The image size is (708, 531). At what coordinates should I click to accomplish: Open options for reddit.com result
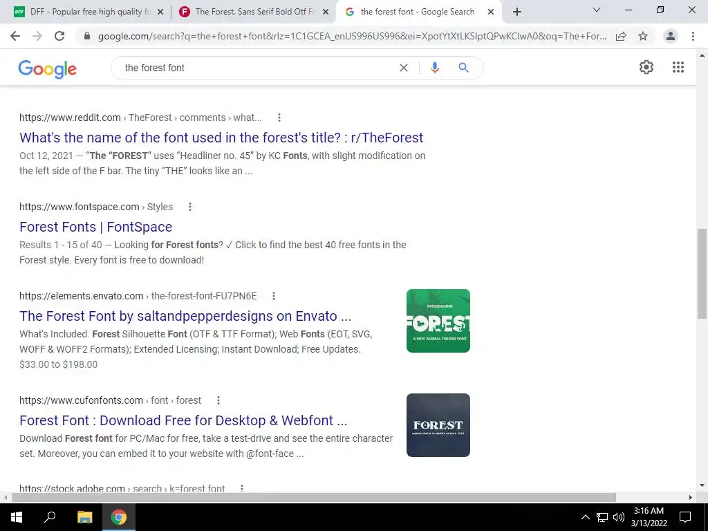pos(279,118)
